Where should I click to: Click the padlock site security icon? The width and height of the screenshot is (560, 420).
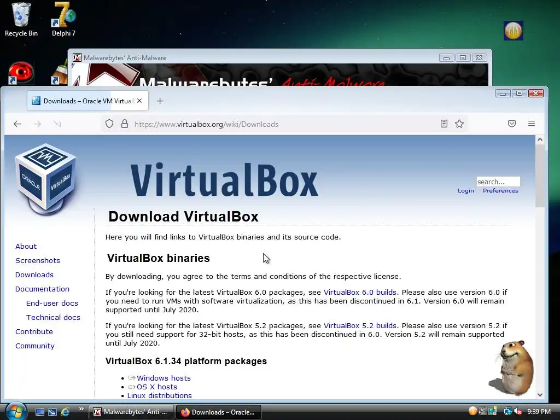coord(124,124)
